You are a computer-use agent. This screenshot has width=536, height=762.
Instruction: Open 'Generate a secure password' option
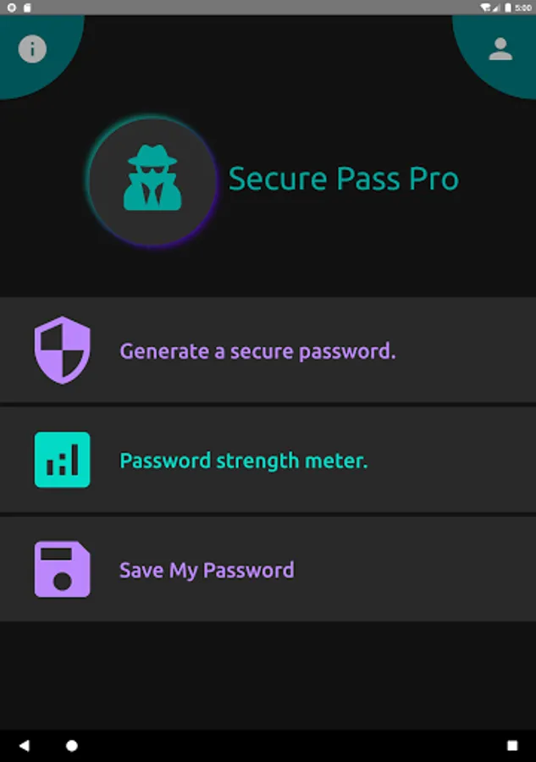(x=258, y=350)
